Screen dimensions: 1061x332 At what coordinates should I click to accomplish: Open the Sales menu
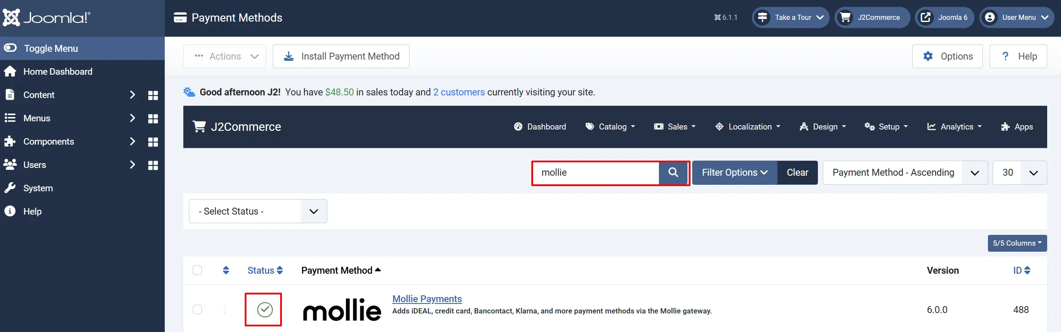675,126
